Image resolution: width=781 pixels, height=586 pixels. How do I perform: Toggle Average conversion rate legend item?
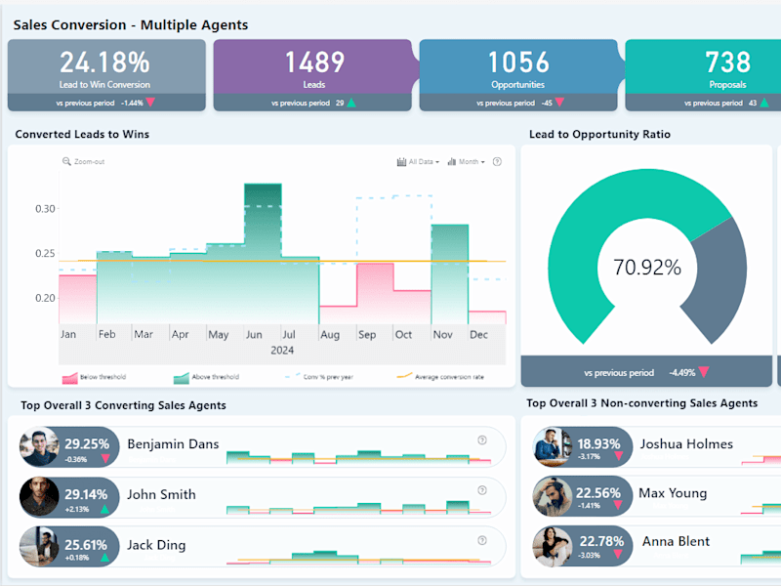[440, 377]
